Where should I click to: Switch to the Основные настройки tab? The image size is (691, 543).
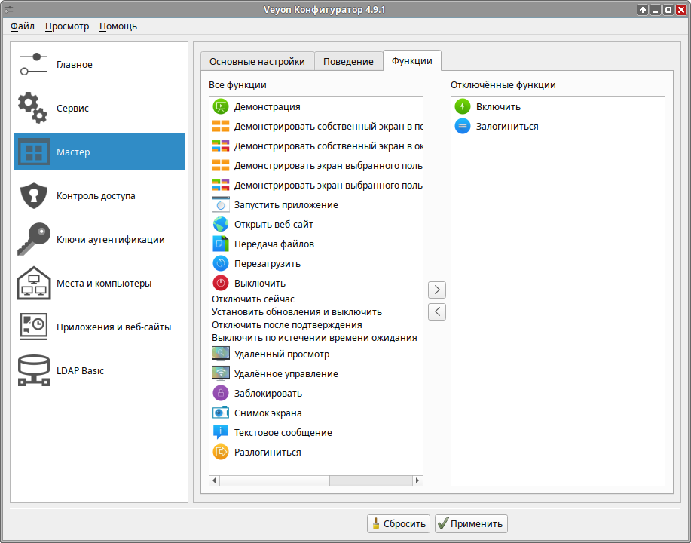pyautogui.click(x=258, y=61)
